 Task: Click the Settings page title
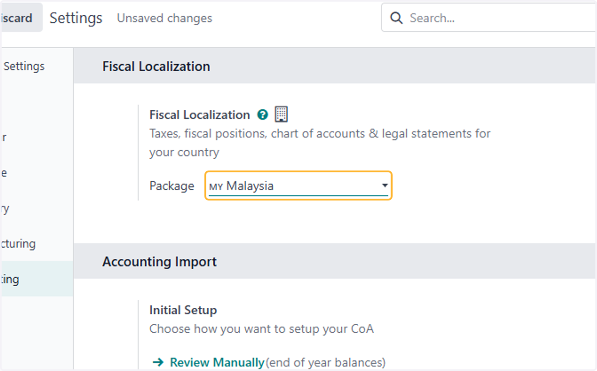pos(76,18)
